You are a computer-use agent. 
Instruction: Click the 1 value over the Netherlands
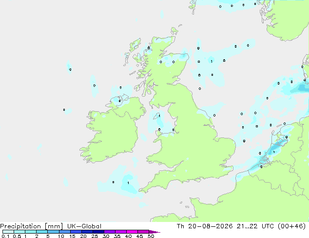click(x=274, y=152)
